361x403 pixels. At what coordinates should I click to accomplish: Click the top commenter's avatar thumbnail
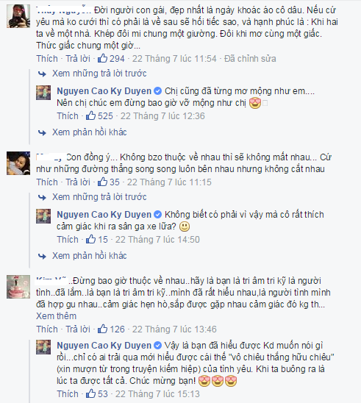tap(18, 16)
